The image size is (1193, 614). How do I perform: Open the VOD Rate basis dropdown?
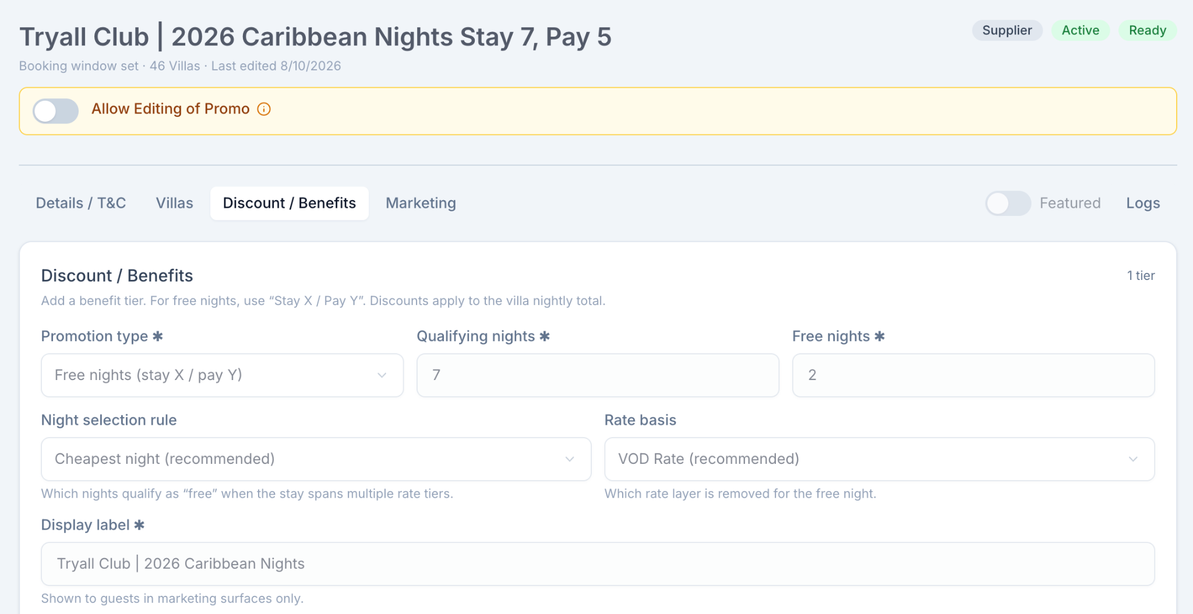[880, 459]
